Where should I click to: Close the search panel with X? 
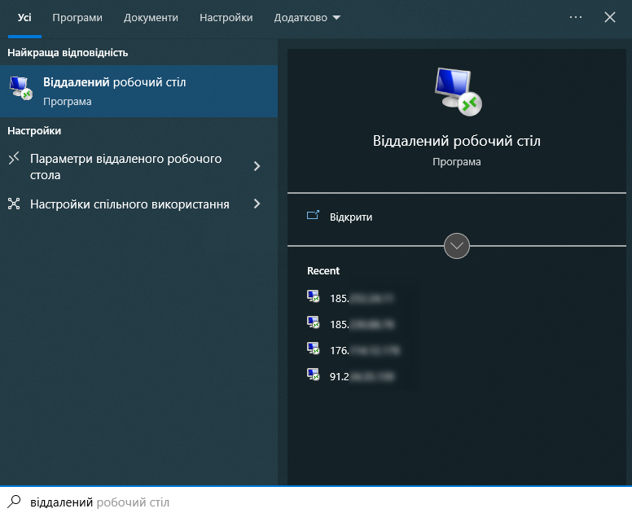click(610, 17)
